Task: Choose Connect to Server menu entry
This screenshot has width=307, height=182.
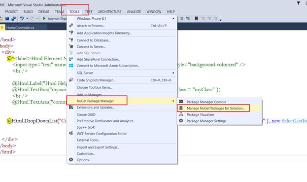Action: pyautogui.click(x=122, y=47)
